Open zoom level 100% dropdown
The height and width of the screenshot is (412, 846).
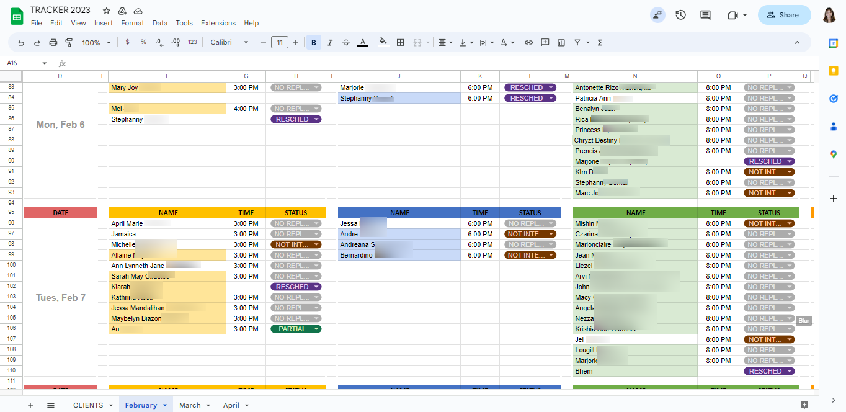pos(96,43)
